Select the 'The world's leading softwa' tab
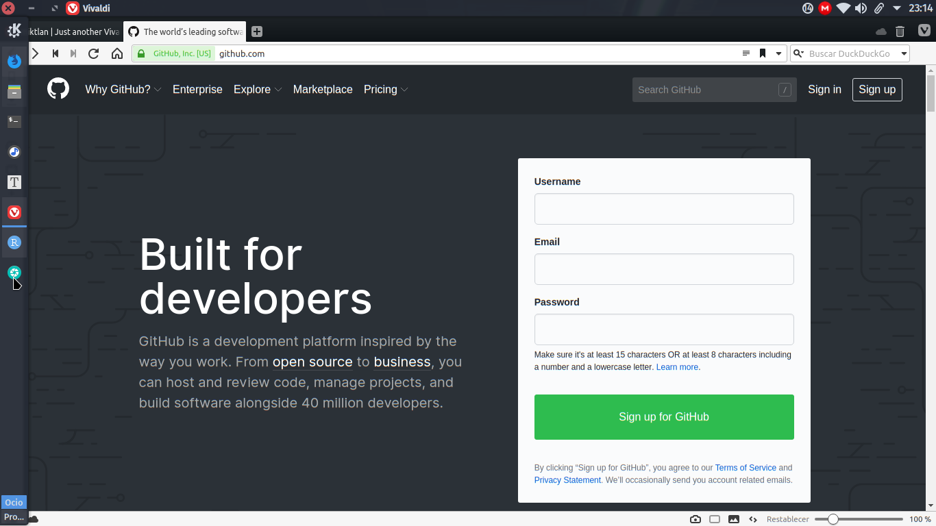Viewport: 936px width, 526px height. click(x=185, y=32)
